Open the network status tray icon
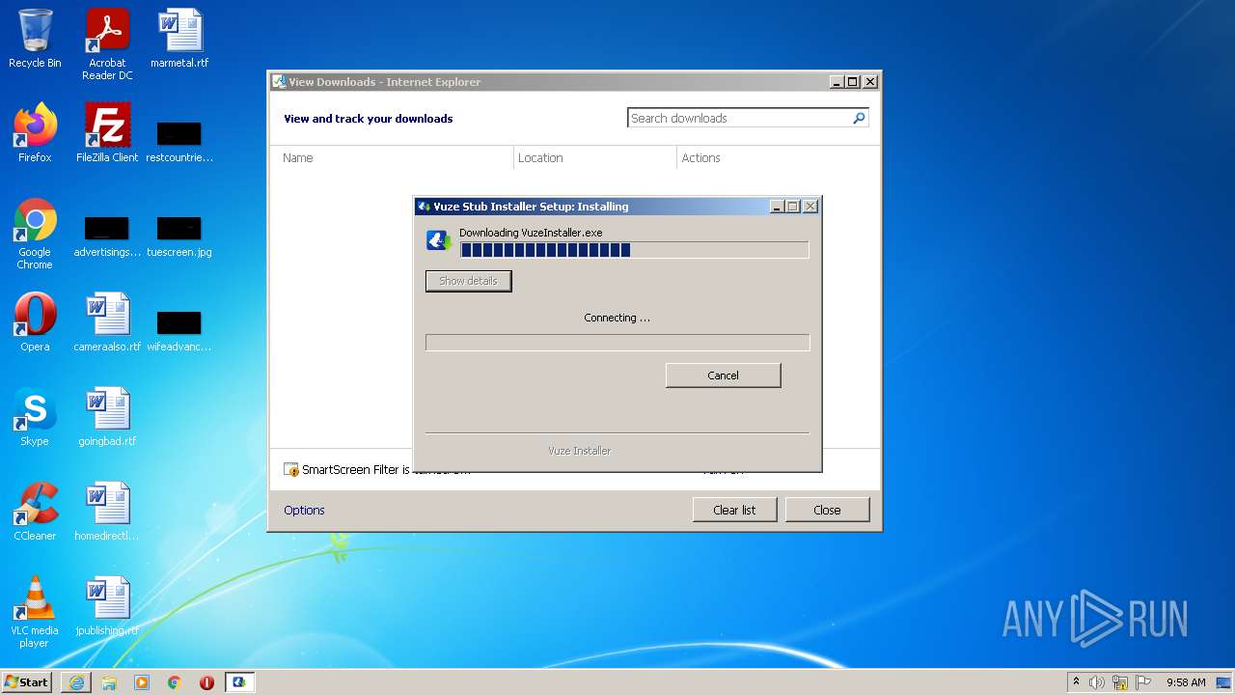Viewport: 1235px width, 695px height. [1120, 682]
